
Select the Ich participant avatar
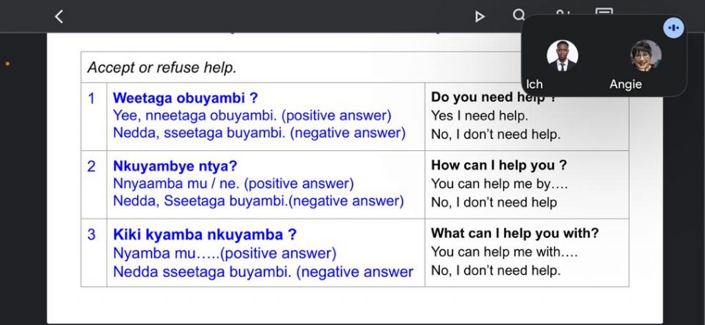pyautogui.click(x=562, y=56)
